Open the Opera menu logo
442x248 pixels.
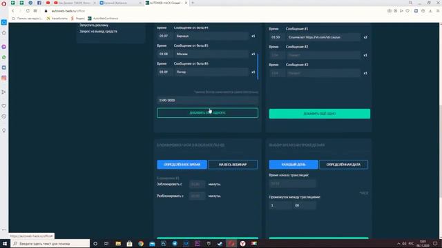(3, 3)
